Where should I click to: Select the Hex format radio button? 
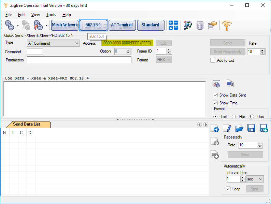[234, 117]
